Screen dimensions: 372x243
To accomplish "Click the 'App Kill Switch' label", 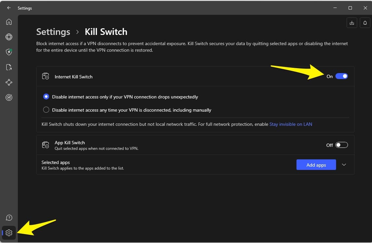I will tap(70, 143).
